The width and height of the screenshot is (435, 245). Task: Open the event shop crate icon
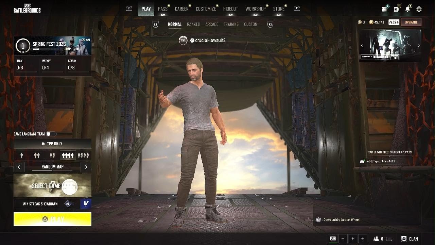tap(385, 9)
